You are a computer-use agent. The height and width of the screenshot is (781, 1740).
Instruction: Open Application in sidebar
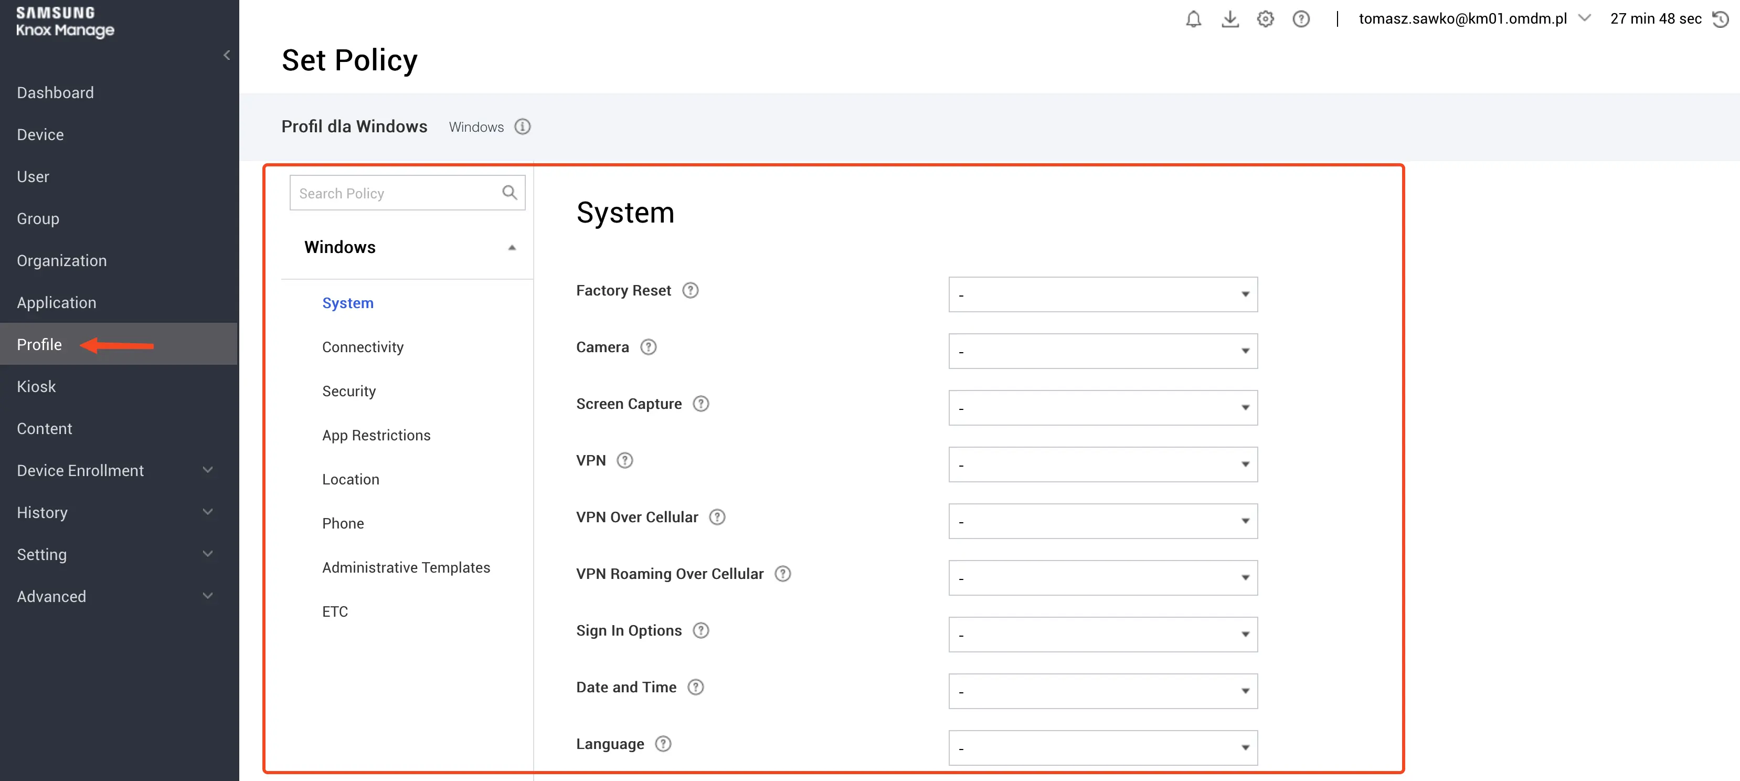57,303
